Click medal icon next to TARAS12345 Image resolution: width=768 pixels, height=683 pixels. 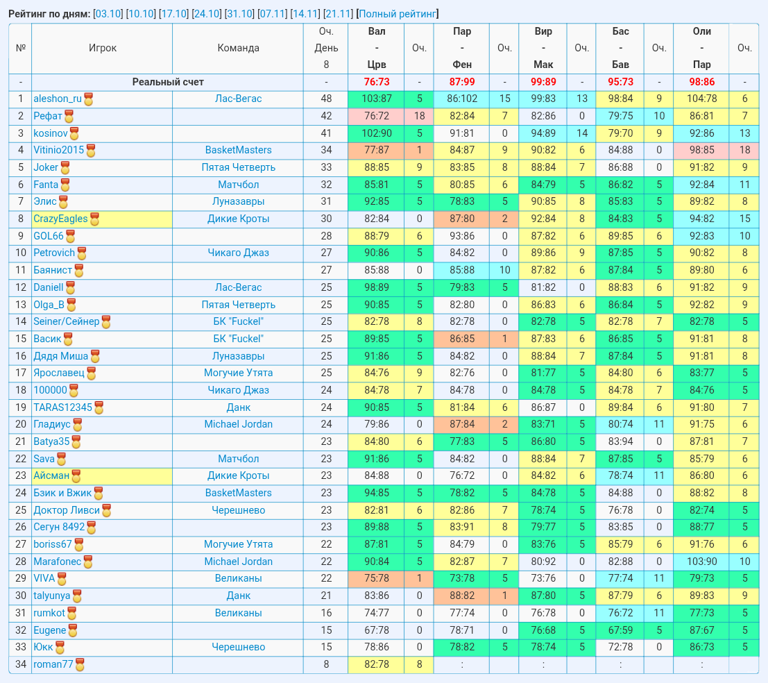99,408
